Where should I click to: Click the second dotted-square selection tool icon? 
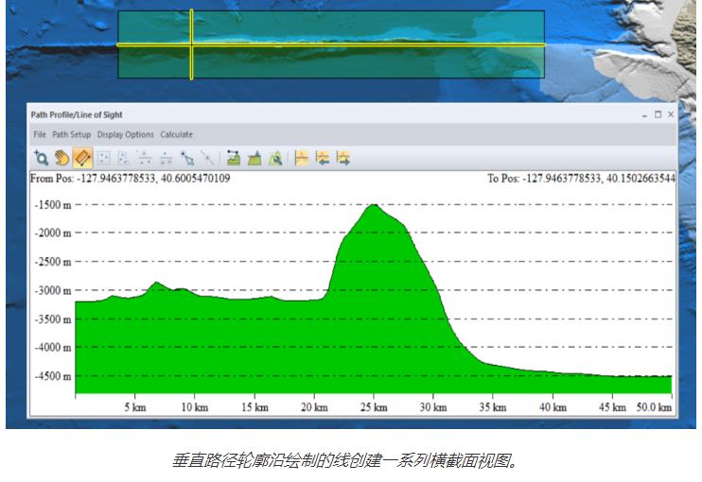123,158
